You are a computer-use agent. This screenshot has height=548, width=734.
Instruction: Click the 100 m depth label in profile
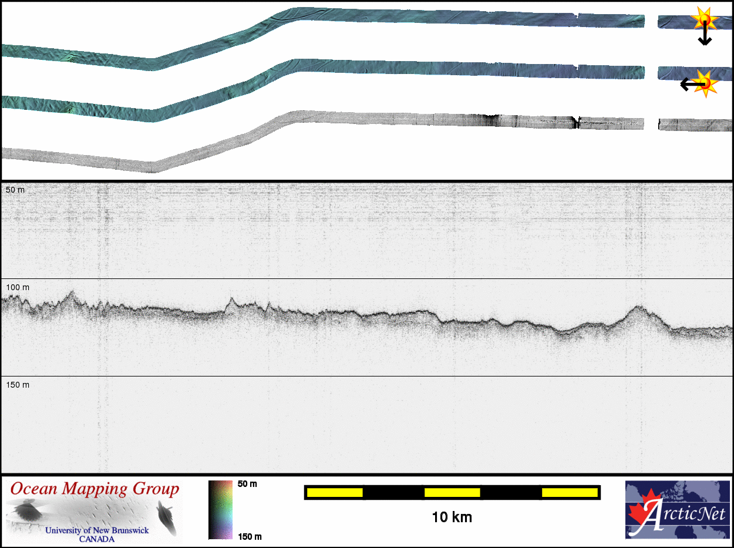pyautogui.click(x=17, y=287)
